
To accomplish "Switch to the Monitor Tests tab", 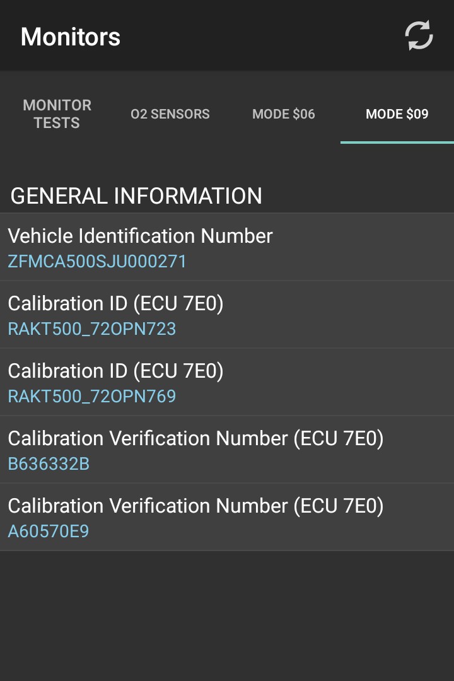I will tap(57, 114).
